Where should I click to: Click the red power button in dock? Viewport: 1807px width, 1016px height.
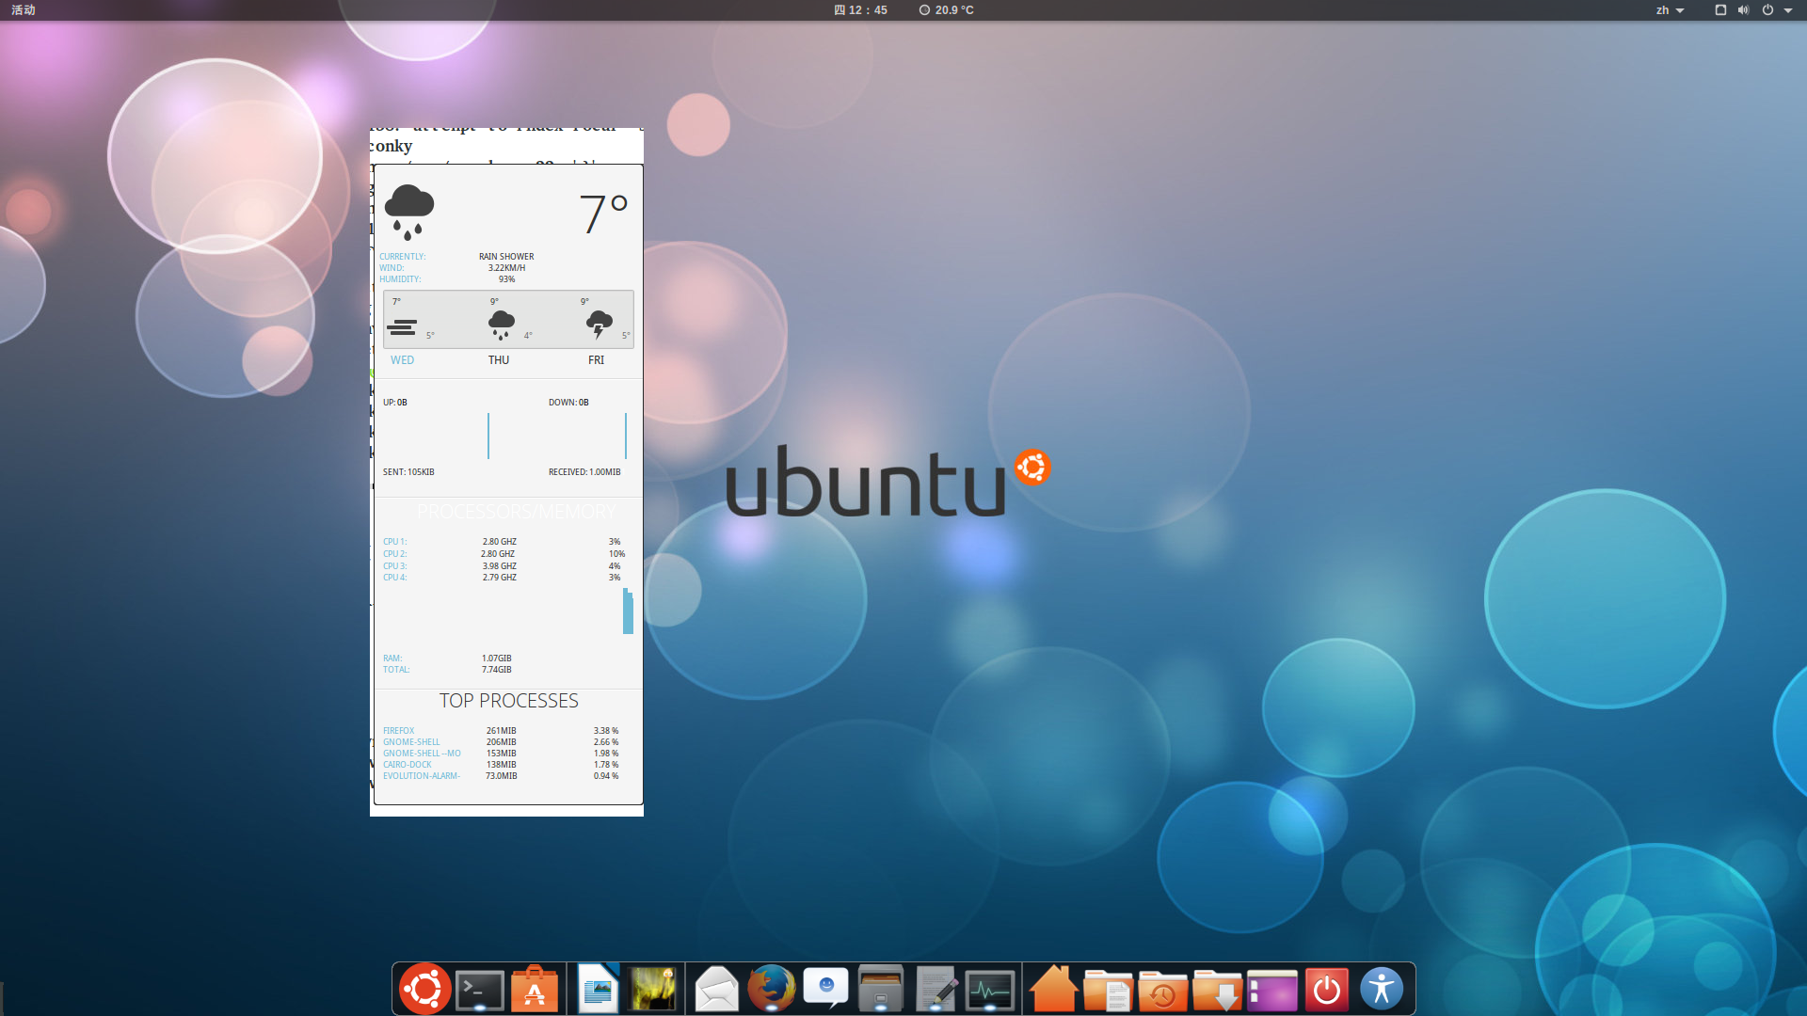tap(1327, 990)
